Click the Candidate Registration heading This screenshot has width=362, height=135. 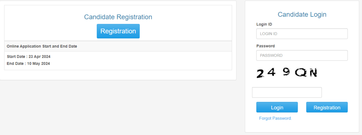point(118,17)
